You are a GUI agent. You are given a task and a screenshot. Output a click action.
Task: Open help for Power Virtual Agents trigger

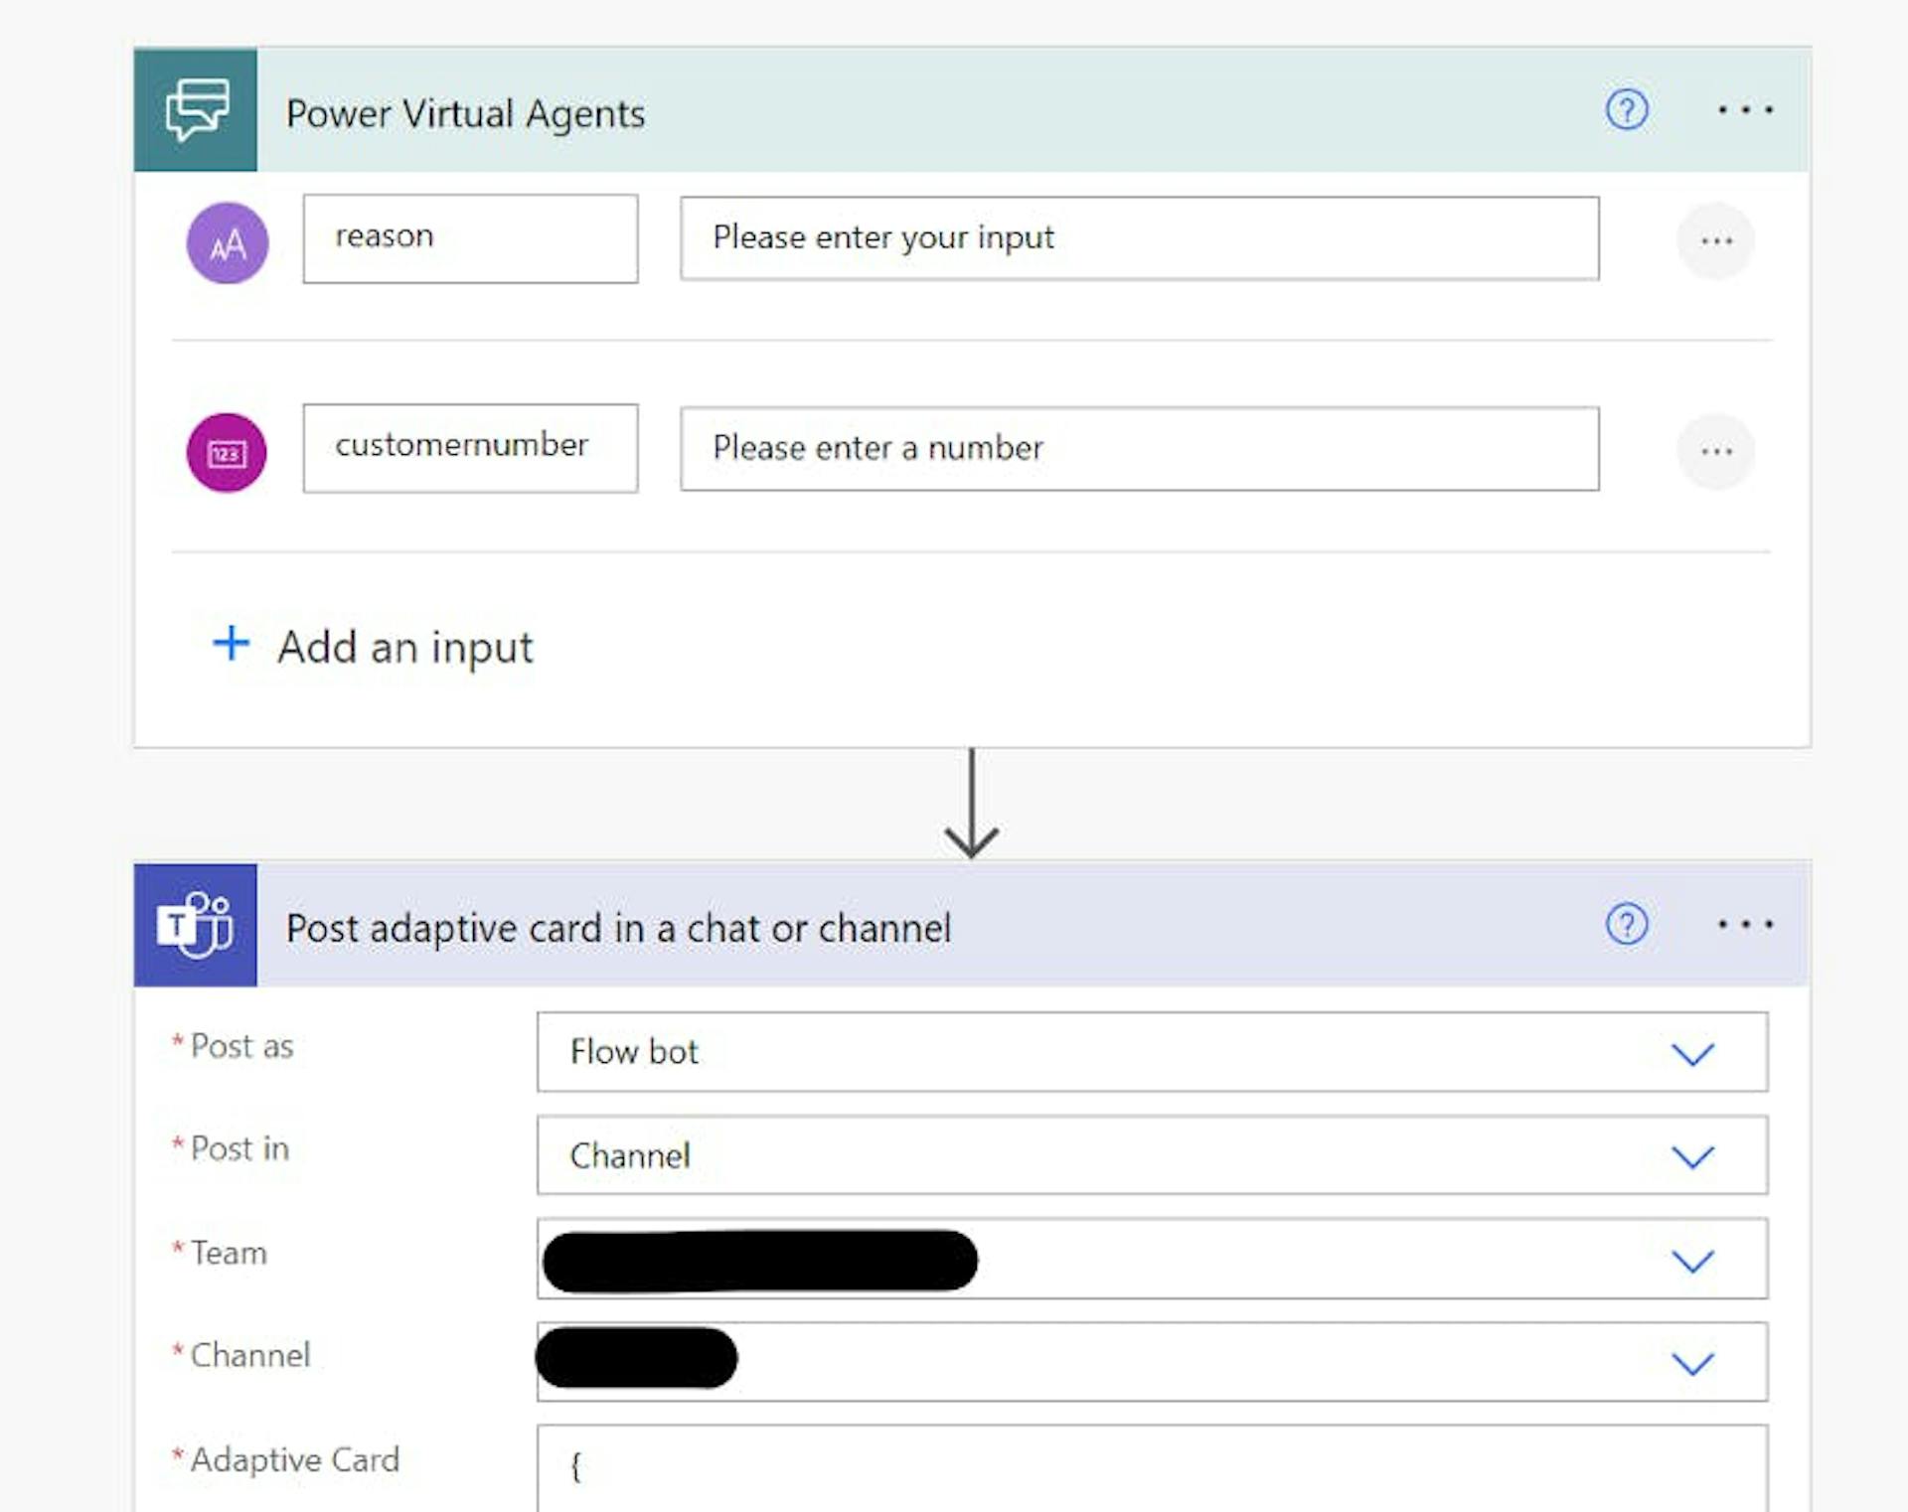click(x=1627, y=111)
